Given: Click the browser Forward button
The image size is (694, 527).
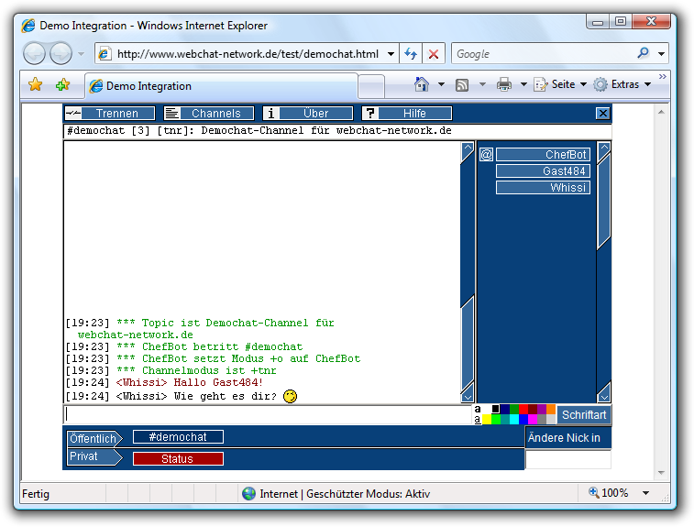Looking at the screenshot, I should click(x=61, y=53).
